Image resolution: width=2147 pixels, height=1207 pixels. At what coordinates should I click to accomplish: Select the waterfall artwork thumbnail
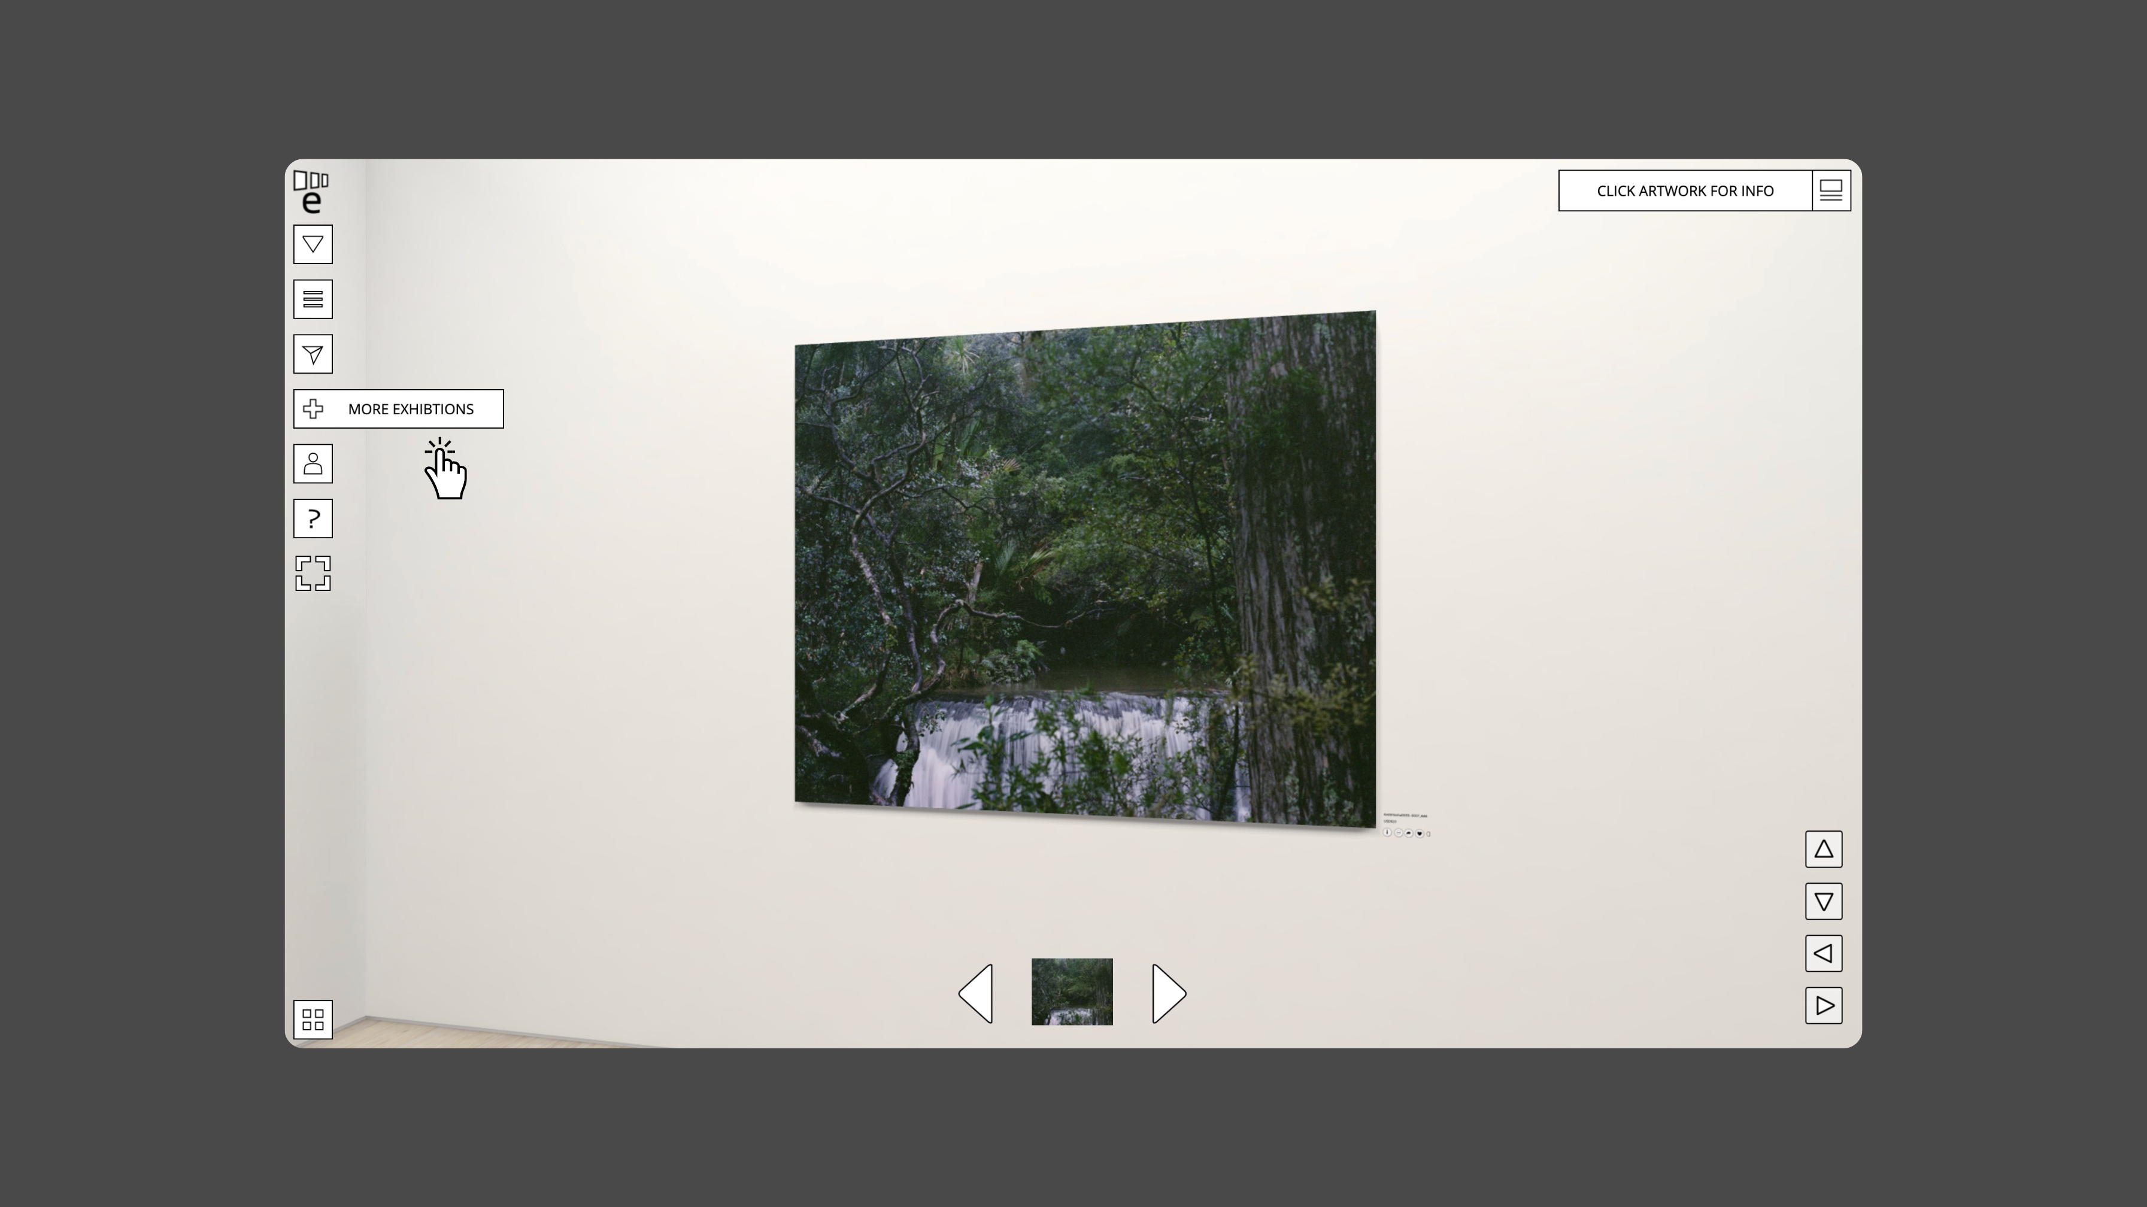(1072, 992)
